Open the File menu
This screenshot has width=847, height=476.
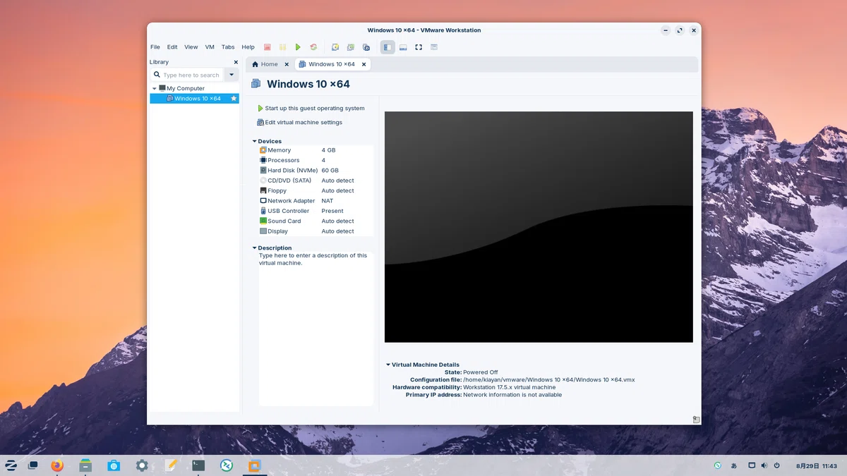tap(155, 47)
